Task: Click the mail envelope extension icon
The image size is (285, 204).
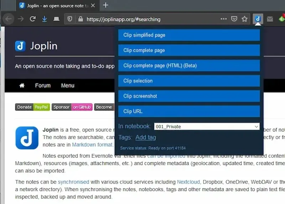Action: pos(270,19)
